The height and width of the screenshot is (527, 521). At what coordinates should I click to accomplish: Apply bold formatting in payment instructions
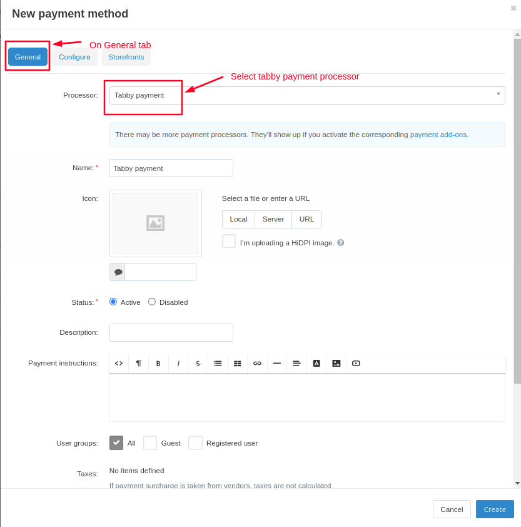[x=158, y=363]
